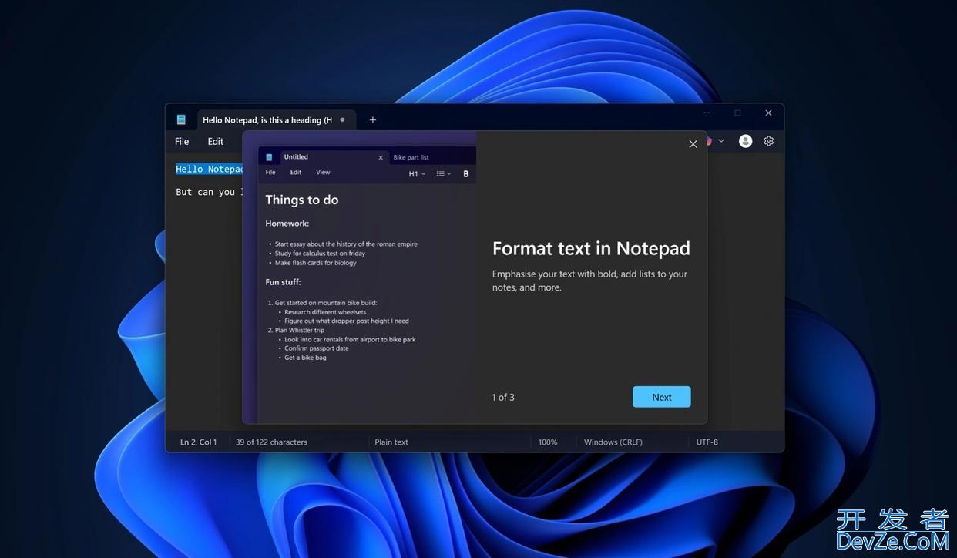Click the '39 of 122 characters' status item
Viewport: 957px width, 558px height.
[271, 442]
